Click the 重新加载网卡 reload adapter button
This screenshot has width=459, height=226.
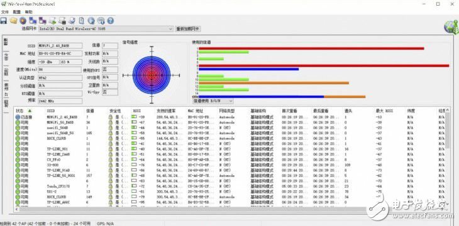click(188, 29)
